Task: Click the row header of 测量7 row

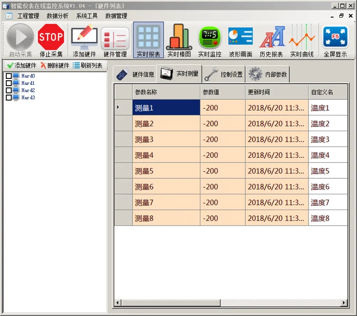Action: 123,202
